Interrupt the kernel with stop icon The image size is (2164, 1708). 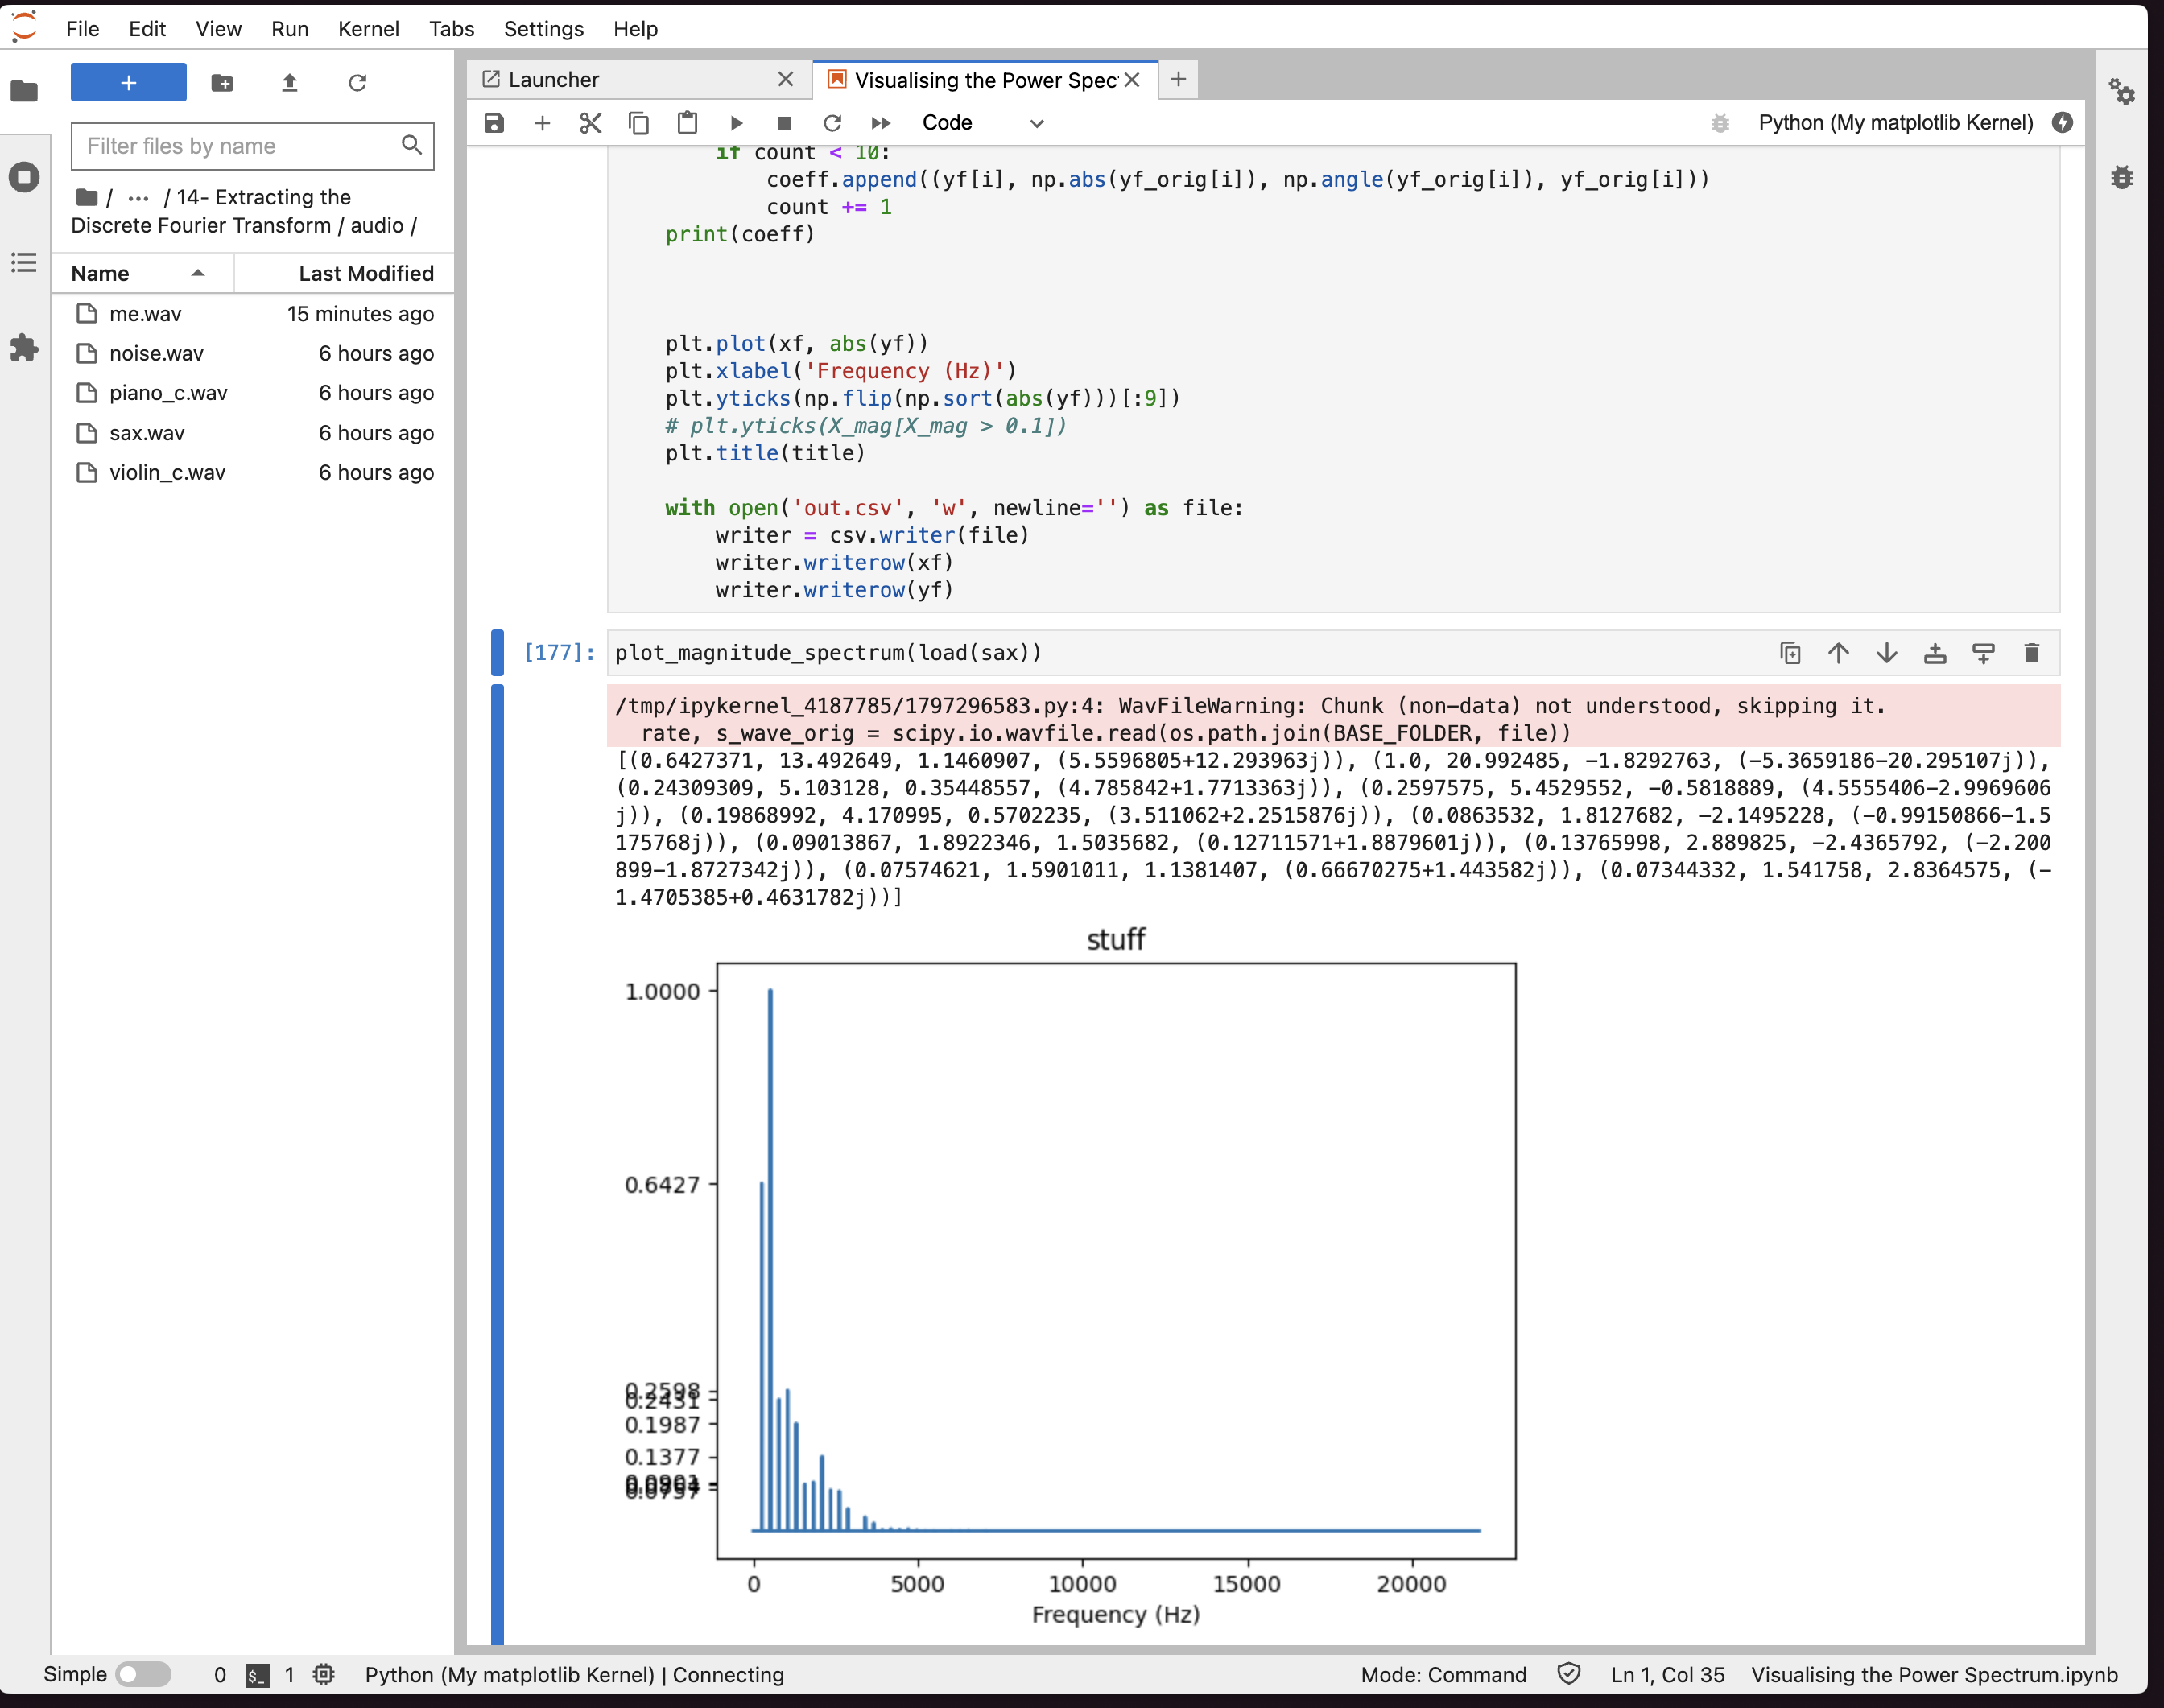pos(784,123)
